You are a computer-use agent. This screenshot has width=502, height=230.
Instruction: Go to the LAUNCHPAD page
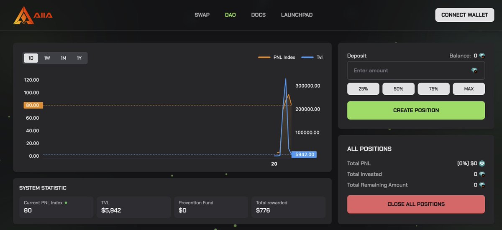297,15
